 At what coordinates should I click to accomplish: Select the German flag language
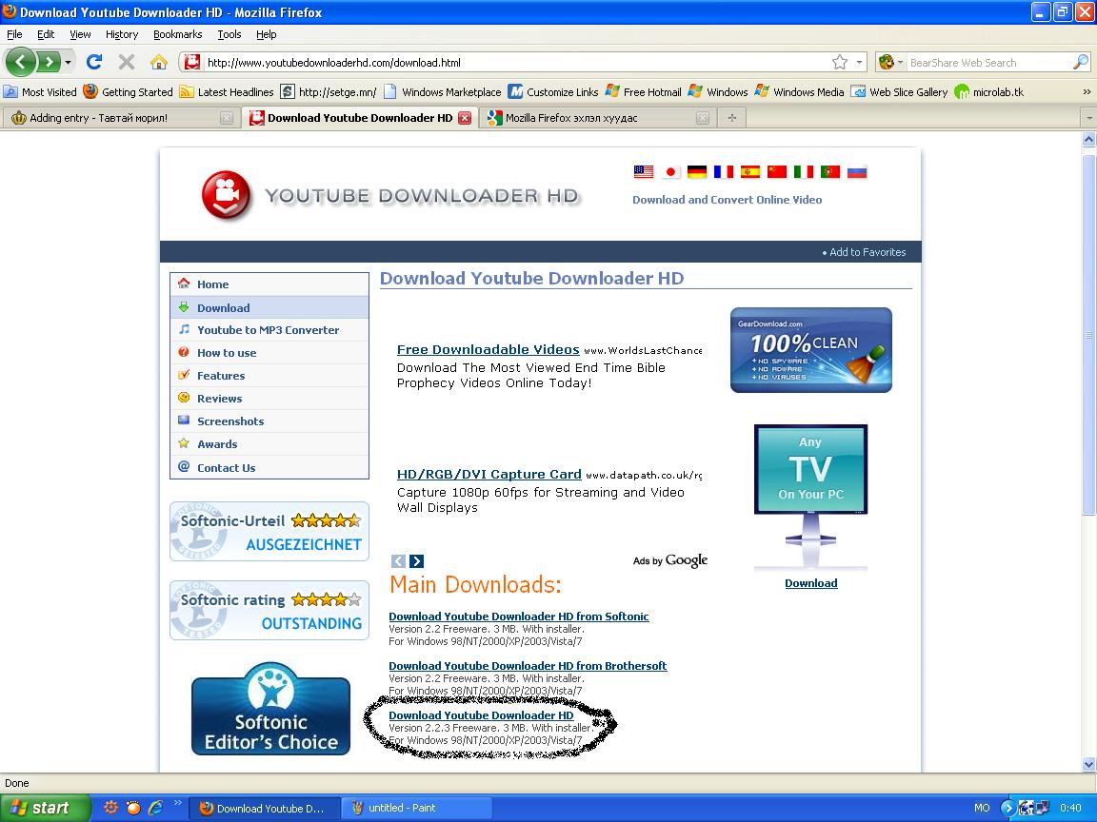697,172
